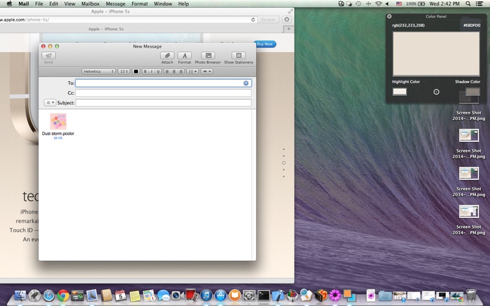
Task: Open the font size 12 dropdown
Action: tap(124, 72)
